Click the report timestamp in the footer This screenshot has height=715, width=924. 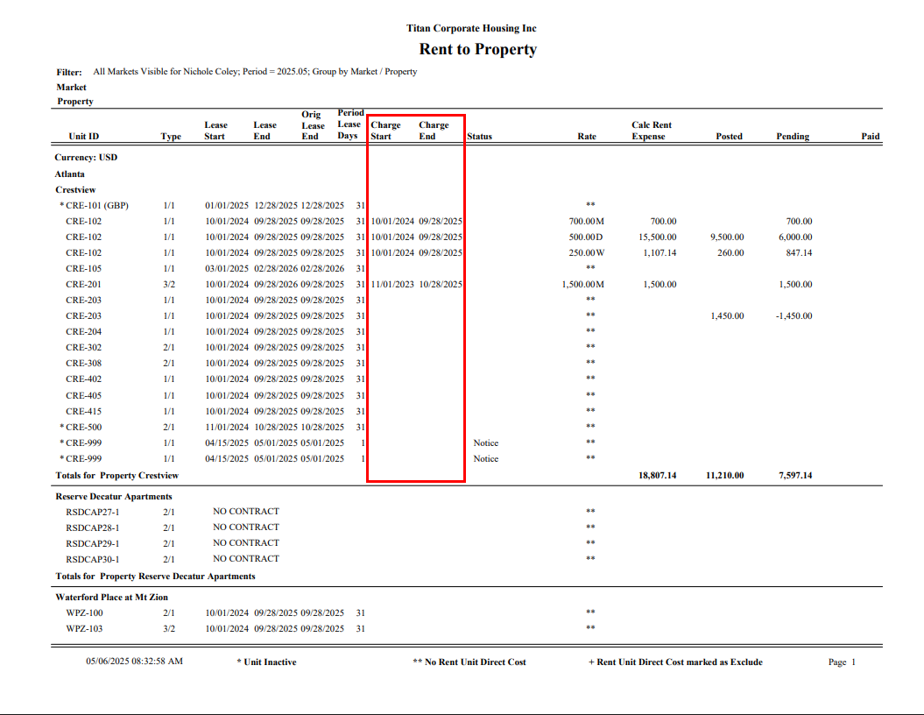coord(134,662)
